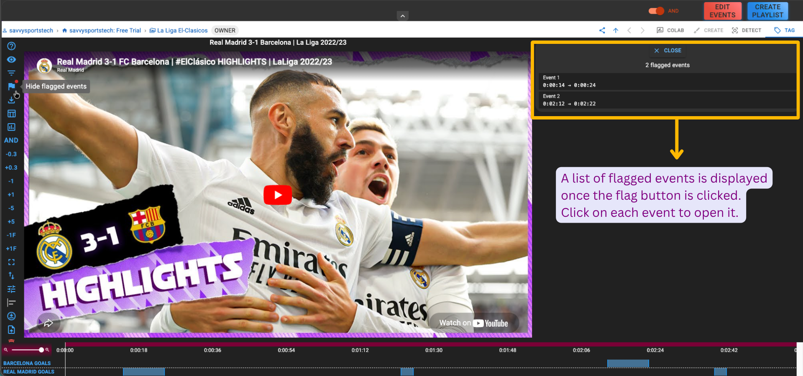803x376 pixels.
Task: Toggle the eye visibility icon
Action: pyautogui.click(x=11, y=59)
